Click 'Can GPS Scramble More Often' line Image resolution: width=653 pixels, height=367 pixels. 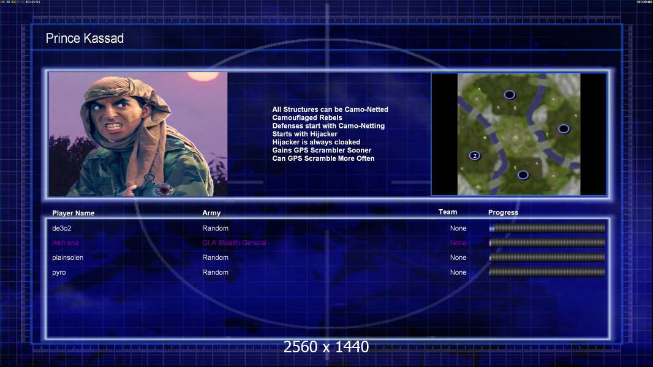point(323,158)
